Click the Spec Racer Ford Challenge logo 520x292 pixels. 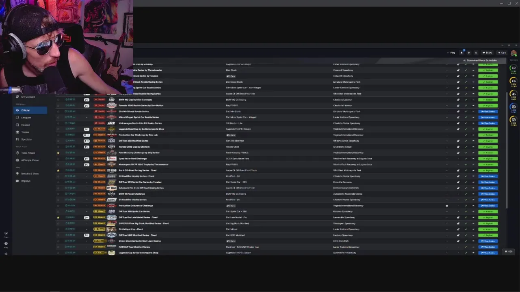[111, 159]
